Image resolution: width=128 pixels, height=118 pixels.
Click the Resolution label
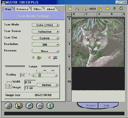tap(11, 44)
